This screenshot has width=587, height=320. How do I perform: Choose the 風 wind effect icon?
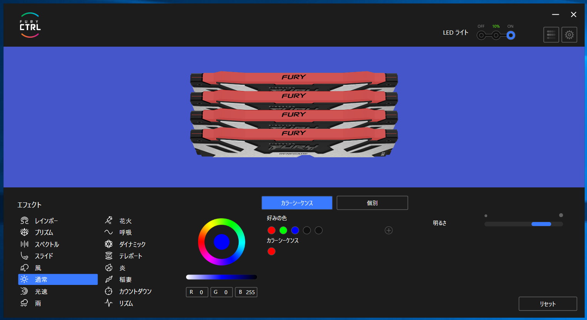24,268
